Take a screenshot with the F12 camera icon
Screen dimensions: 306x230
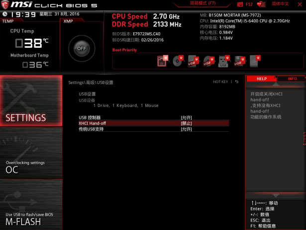click(x=245, y=4)
